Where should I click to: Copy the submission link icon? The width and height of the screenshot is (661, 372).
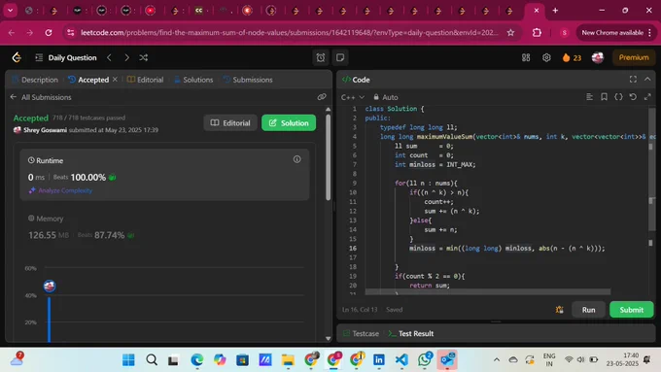coord(322,97)
